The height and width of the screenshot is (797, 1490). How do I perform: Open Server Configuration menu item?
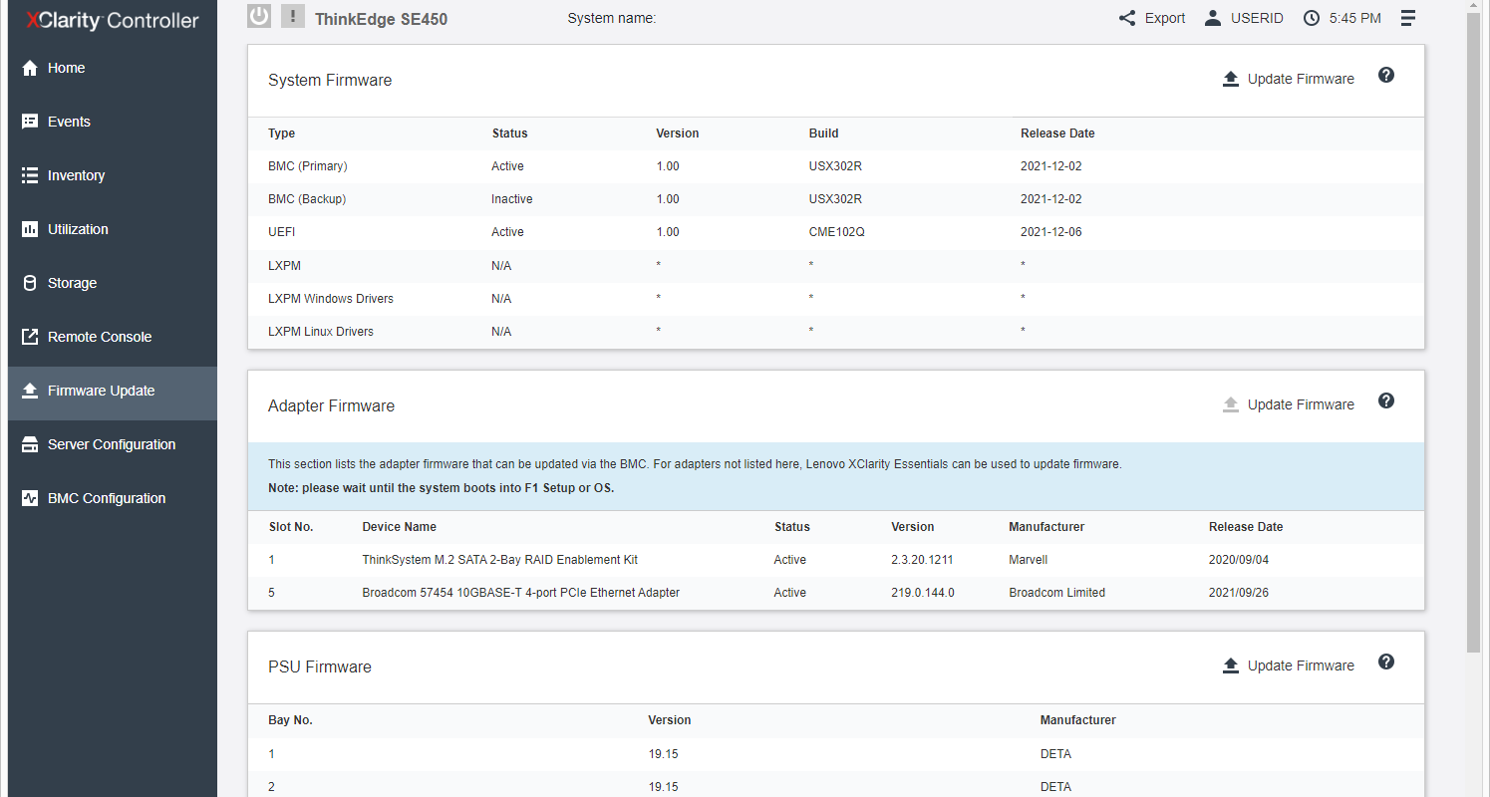(x=113, y=444)
